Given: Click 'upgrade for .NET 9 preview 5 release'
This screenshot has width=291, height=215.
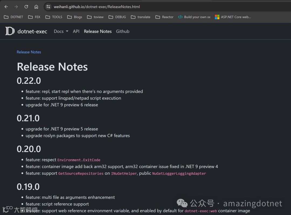Looking at the screenshot, I should (62, 129).
